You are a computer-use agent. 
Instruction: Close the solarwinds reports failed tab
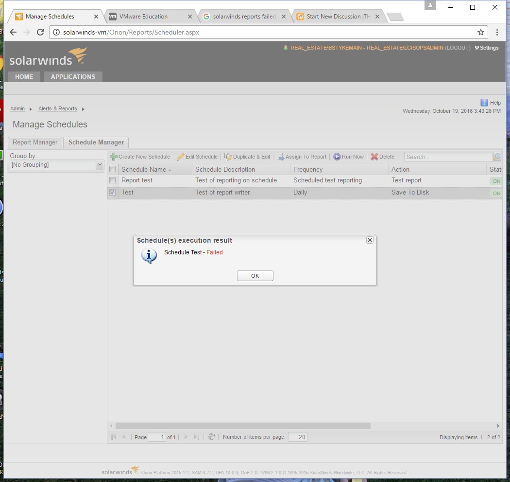tap(284, 17)
